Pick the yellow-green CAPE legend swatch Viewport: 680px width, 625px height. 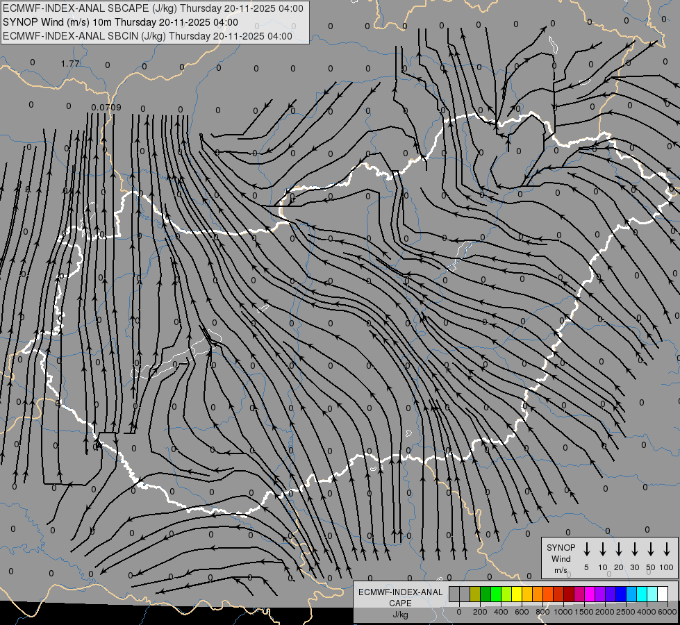click(x=506, y=594)
